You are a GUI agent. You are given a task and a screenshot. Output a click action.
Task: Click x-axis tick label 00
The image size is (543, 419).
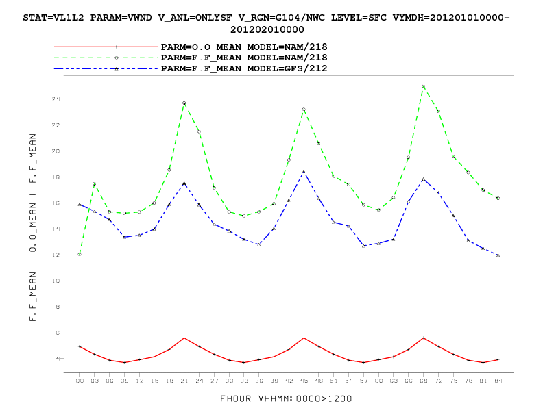tap(80, 381)
